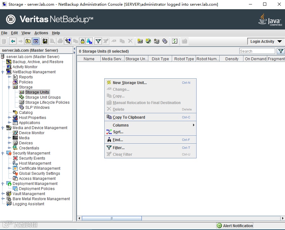285x230 pixels.
Task: Open Storage Lifecycle Policies in tree
Action: pos(47,102)
